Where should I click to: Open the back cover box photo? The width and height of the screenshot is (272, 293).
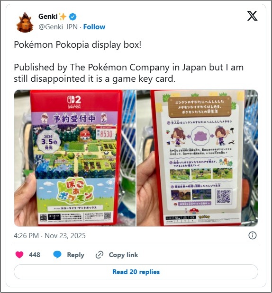pyautogui.click(x=197, y=158)
